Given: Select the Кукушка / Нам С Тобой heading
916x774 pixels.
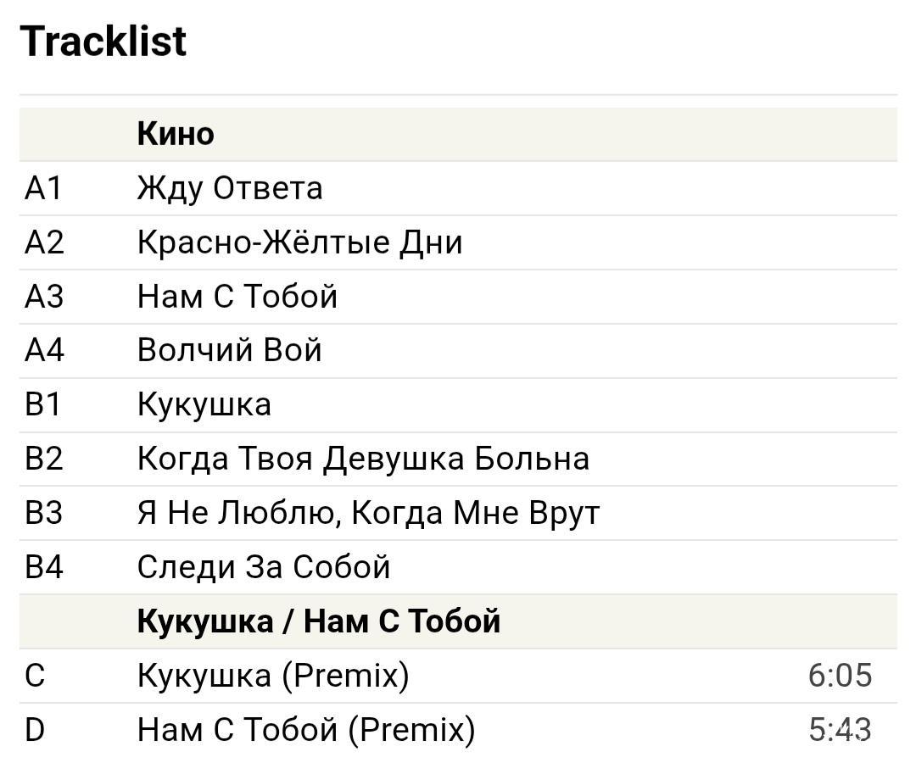Looking at the screenshot, I should pyautogui.click(x=319, y=621).
